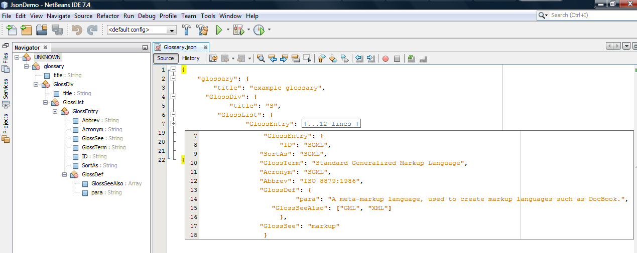This screenshot has width=637, height=253.
Task: Click Previous Bookmark icon
Action: click(x=322, y=58)
